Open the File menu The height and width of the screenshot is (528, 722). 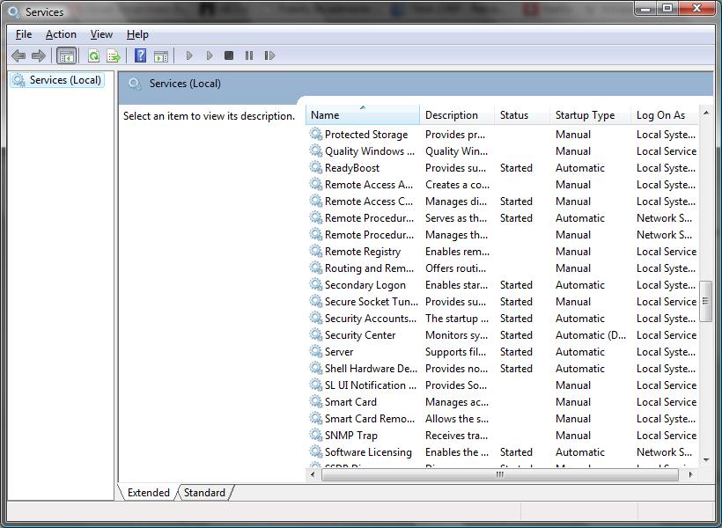pyautogui.click(x=23, y=34)
